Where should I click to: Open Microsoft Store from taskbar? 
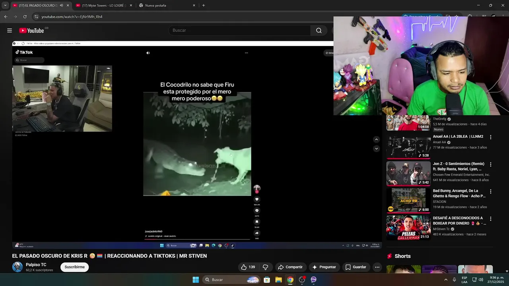pyautogui.click(x=267, y=280)
